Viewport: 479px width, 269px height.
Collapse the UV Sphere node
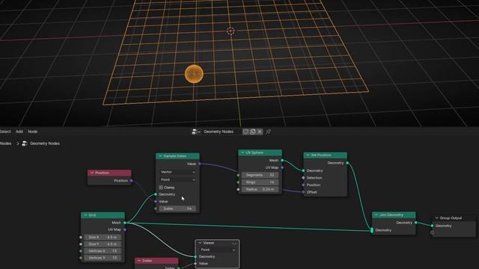pyautogui.click(x=242, y=152)
